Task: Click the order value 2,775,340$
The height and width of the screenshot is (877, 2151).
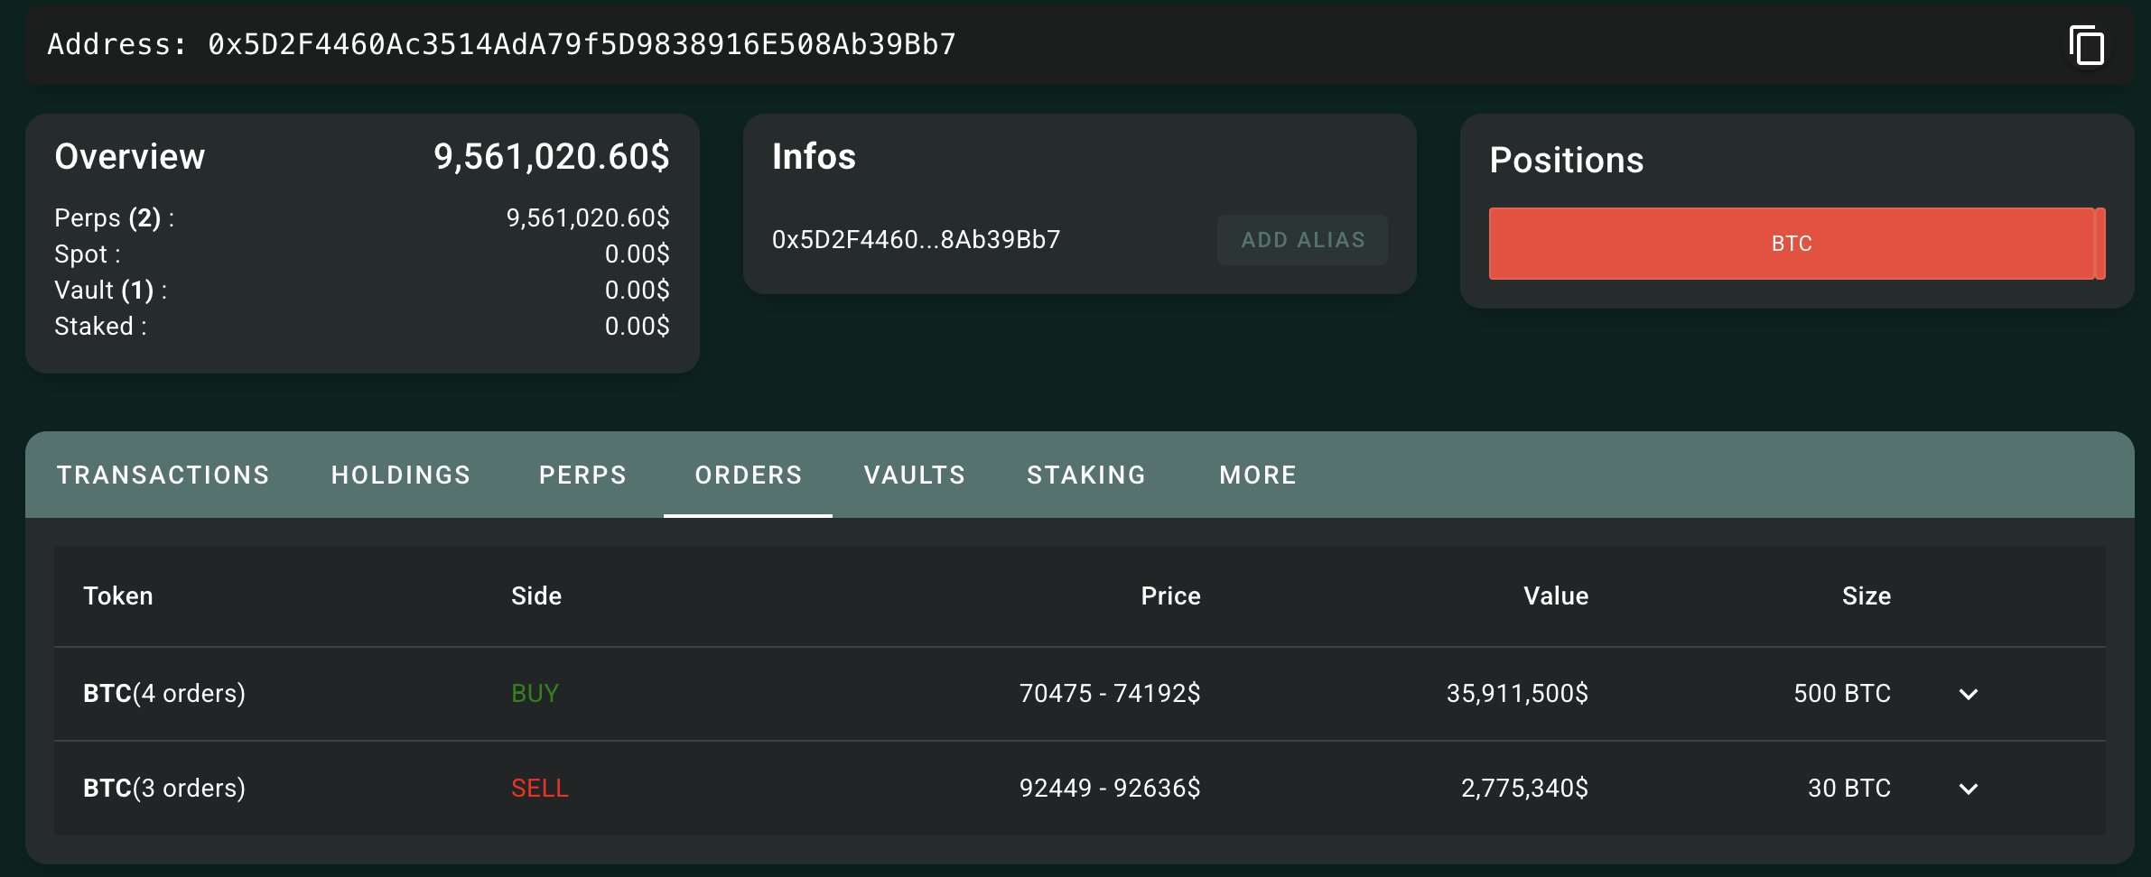Action: click(1524, 789)
